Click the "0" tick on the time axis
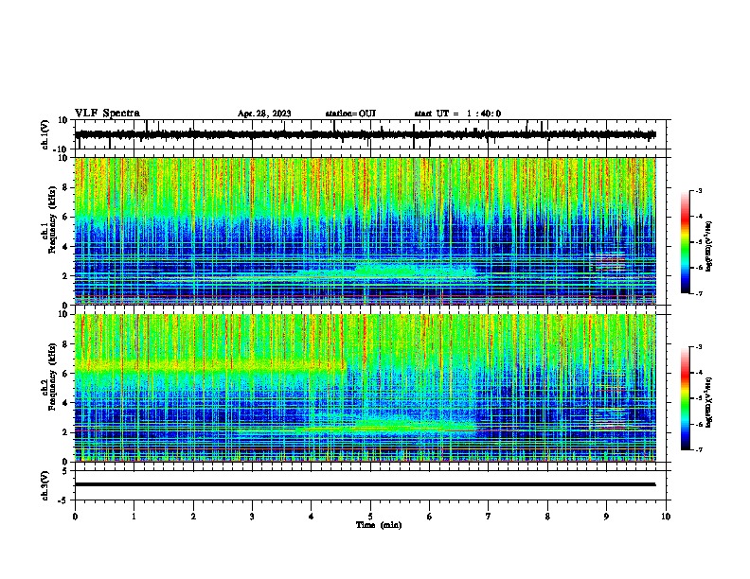750x579 pixels. 75,517
